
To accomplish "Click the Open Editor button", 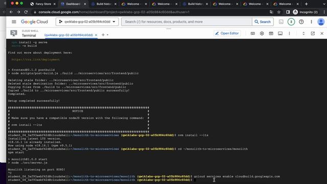I will click(x=227, y=33).
